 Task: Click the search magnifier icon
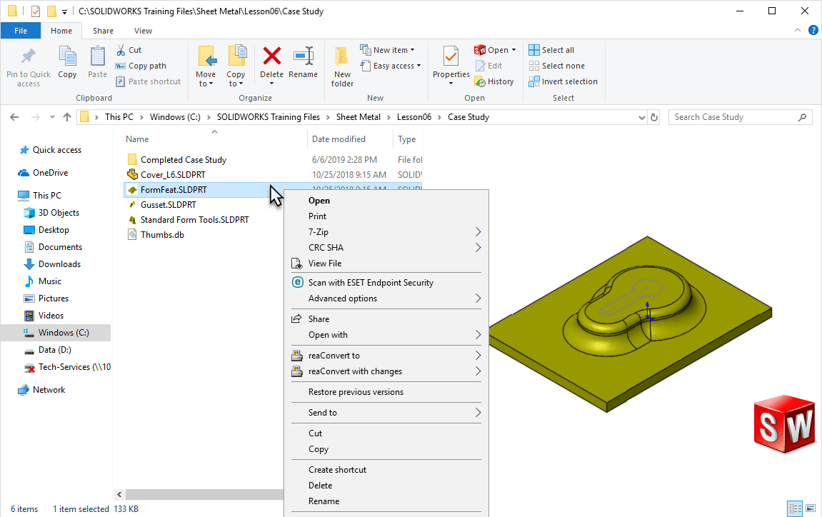[802, 117]
